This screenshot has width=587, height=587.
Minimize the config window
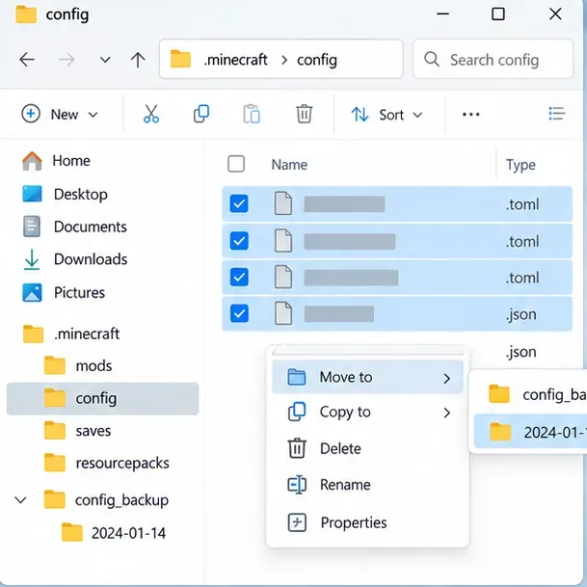pos(442,13)
